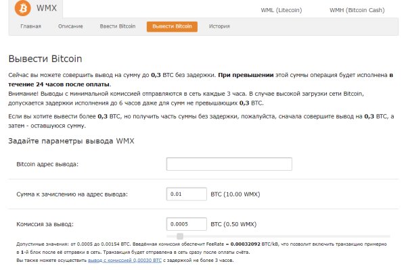Focus the Bitcoin withdrawal address field
Viewport: 406px width, 270px height.
pyautogui.click(x=229, y=164)
